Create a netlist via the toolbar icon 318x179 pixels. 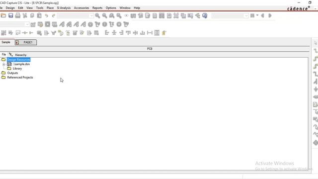[155, 15]
